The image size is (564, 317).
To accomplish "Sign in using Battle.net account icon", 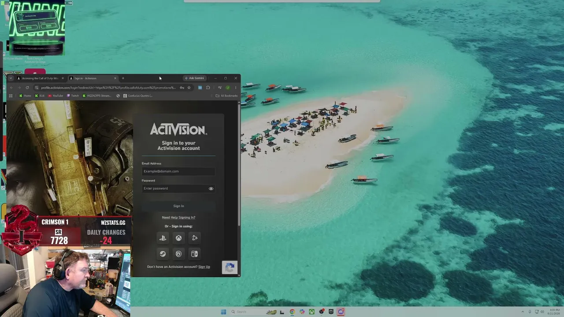I will click(194, 238).
